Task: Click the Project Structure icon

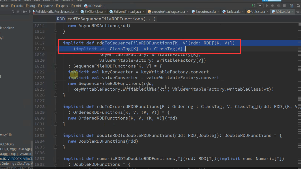Action: [x=292, y=6]
